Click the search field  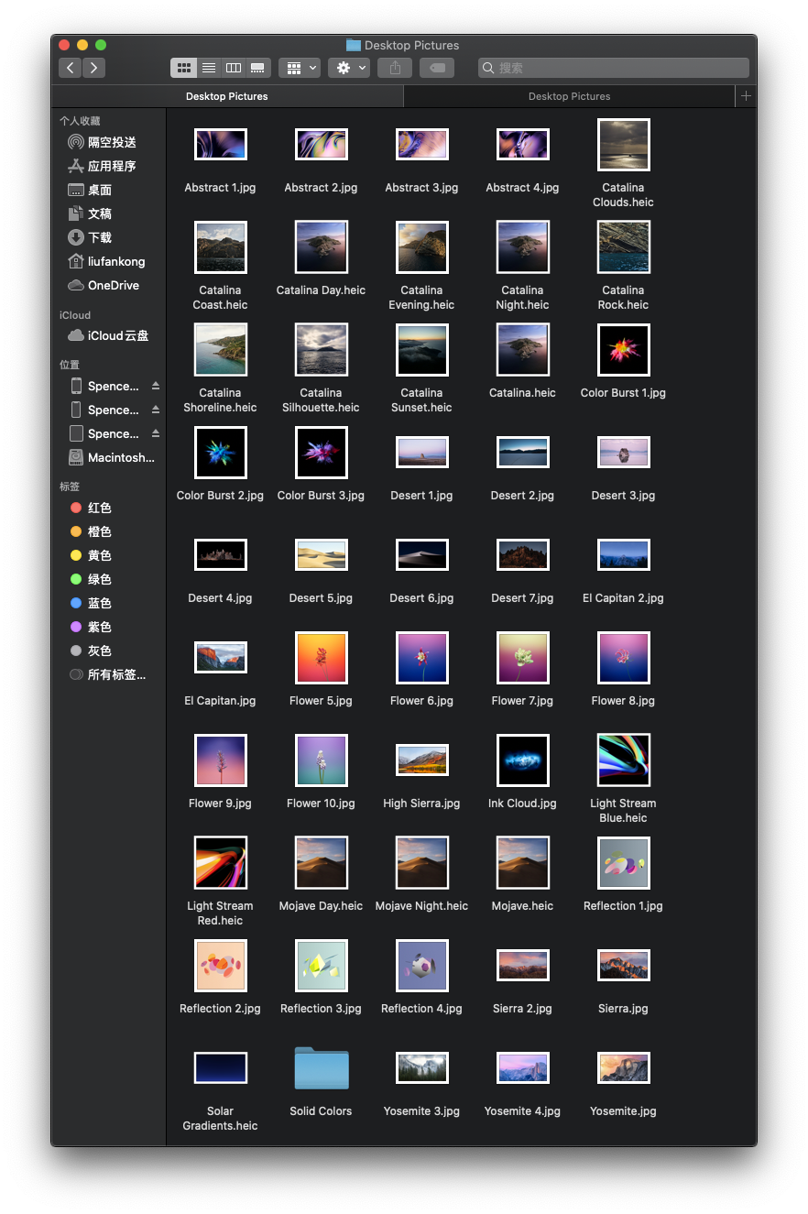(x=614, y=68)
